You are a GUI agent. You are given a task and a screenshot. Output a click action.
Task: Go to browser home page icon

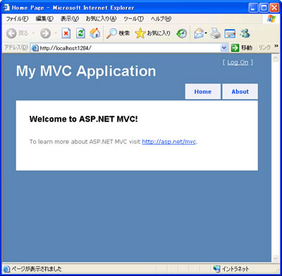tap(95, 33)
